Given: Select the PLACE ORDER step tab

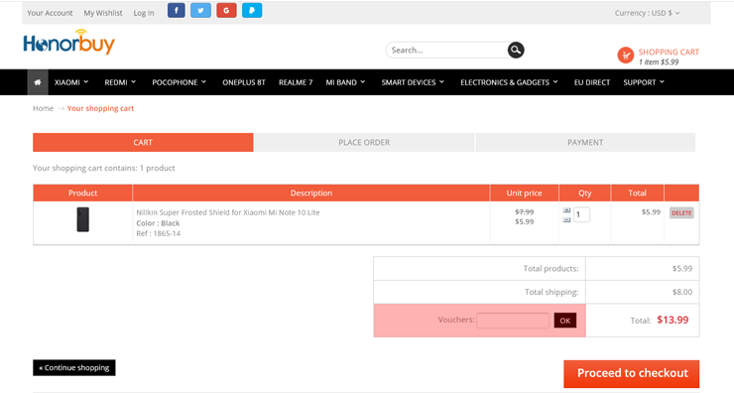Looking at the screenshot, I should click(364, 142).
